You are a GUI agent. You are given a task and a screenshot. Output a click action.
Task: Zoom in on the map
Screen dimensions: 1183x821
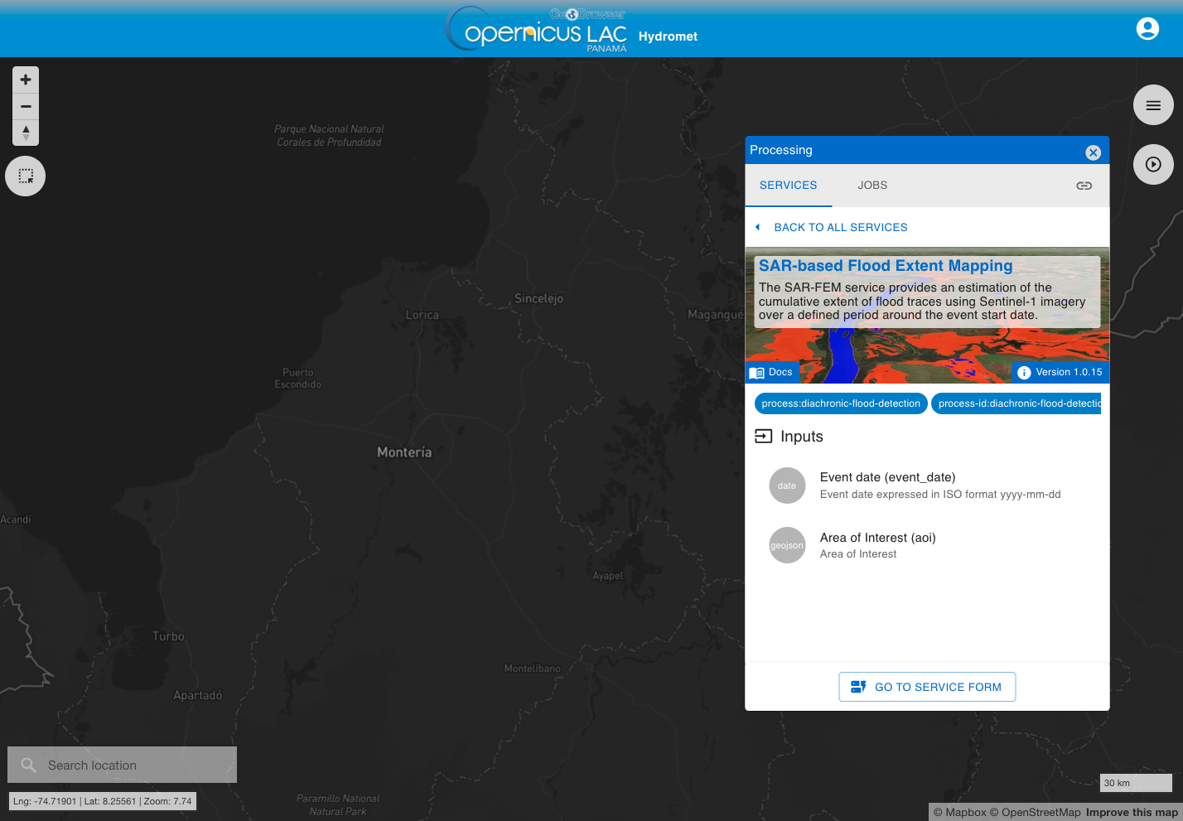26,80
